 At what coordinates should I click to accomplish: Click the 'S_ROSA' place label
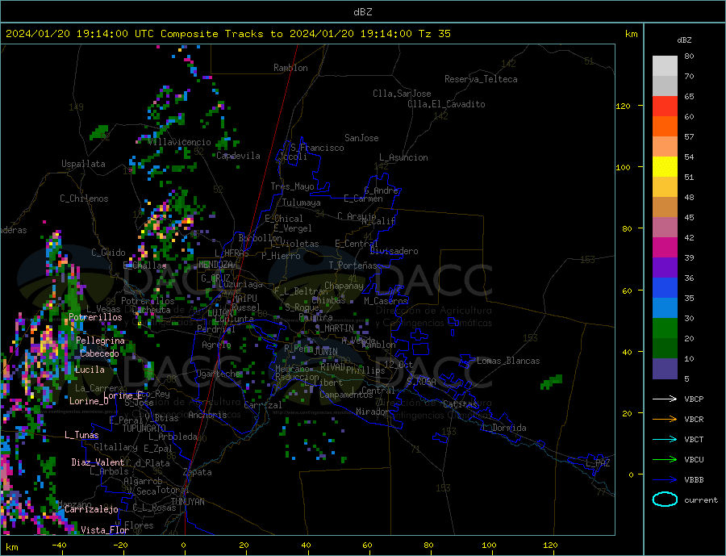pos(421,382)
